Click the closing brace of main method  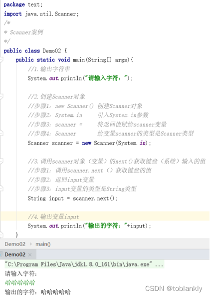pyautogui.click(x=17, y=235)
